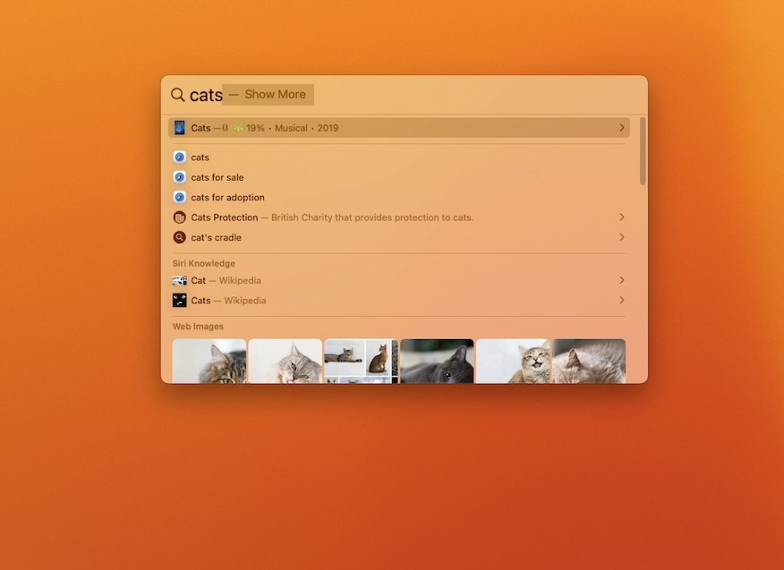Click the Cats movie poster icon
Viewport: 784px width, 570px height.
[x=180, y=127]
